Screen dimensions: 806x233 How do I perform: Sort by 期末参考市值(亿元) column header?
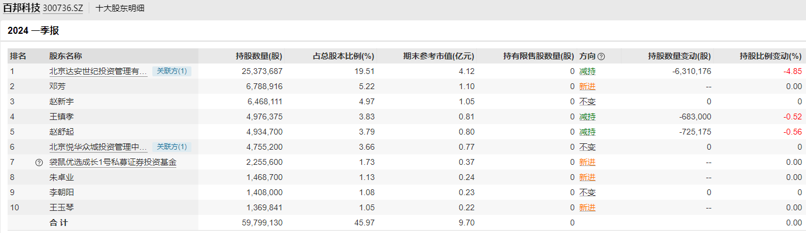(438, 57)
